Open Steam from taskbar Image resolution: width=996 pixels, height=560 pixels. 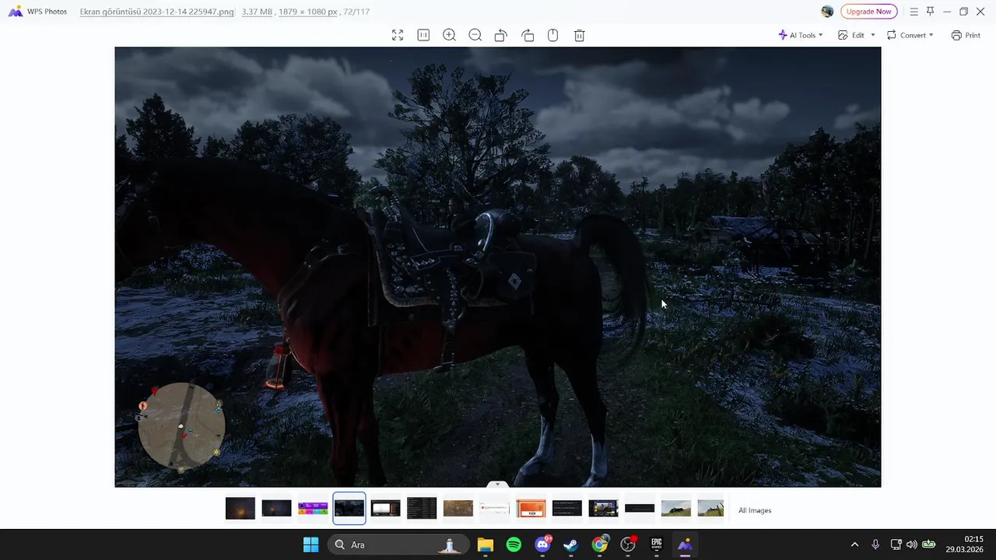point(571,544)
